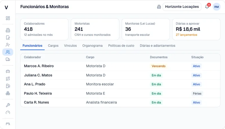Image resolution: width=225 pixels, height=129 pixels.
Task: Open the Políticas de custo tab
Action: pyautogui.click(x=121, y=46)
